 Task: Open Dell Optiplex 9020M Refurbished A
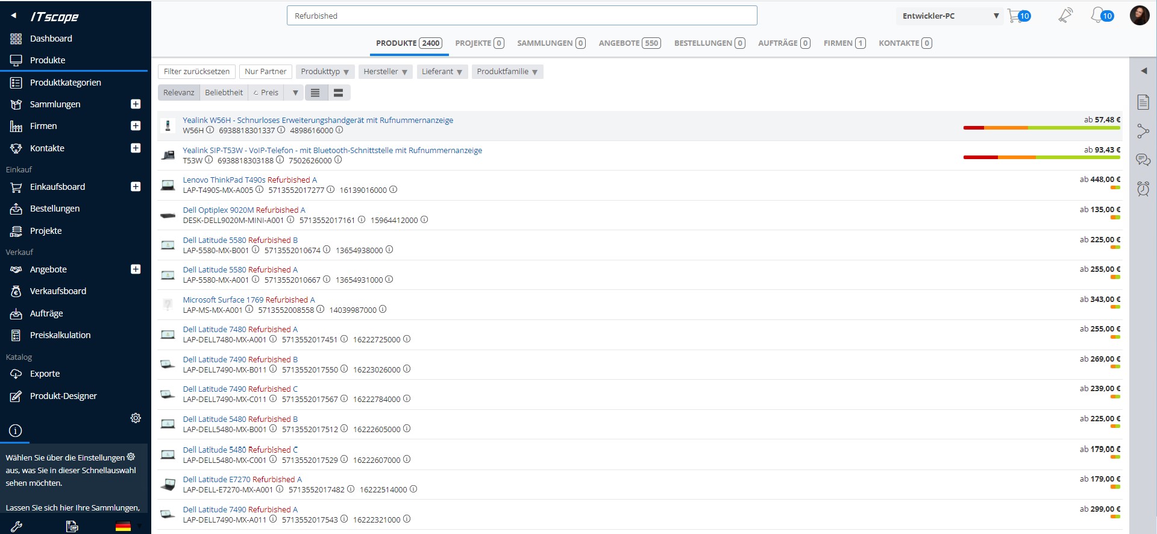click(244, 210)
